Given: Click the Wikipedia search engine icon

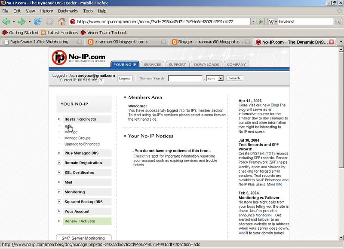Looking at the screenshot, I should coord(271,21).
